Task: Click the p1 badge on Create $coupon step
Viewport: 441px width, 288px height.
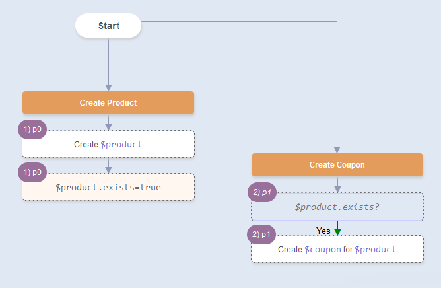Action: (x=261, y=234)
